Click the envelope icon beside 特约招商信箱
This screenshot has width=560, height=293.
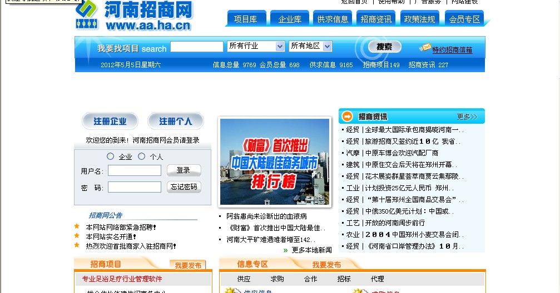[x=425, y=47]
